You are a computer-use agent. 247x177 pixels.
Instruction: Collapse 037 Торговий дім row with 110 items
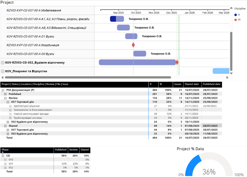8,102
